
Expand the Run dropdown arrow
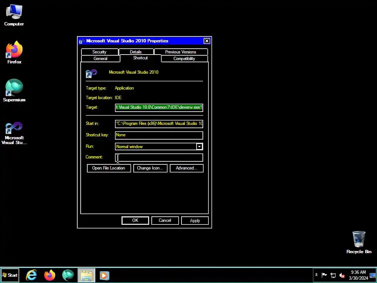click(199, 147)
